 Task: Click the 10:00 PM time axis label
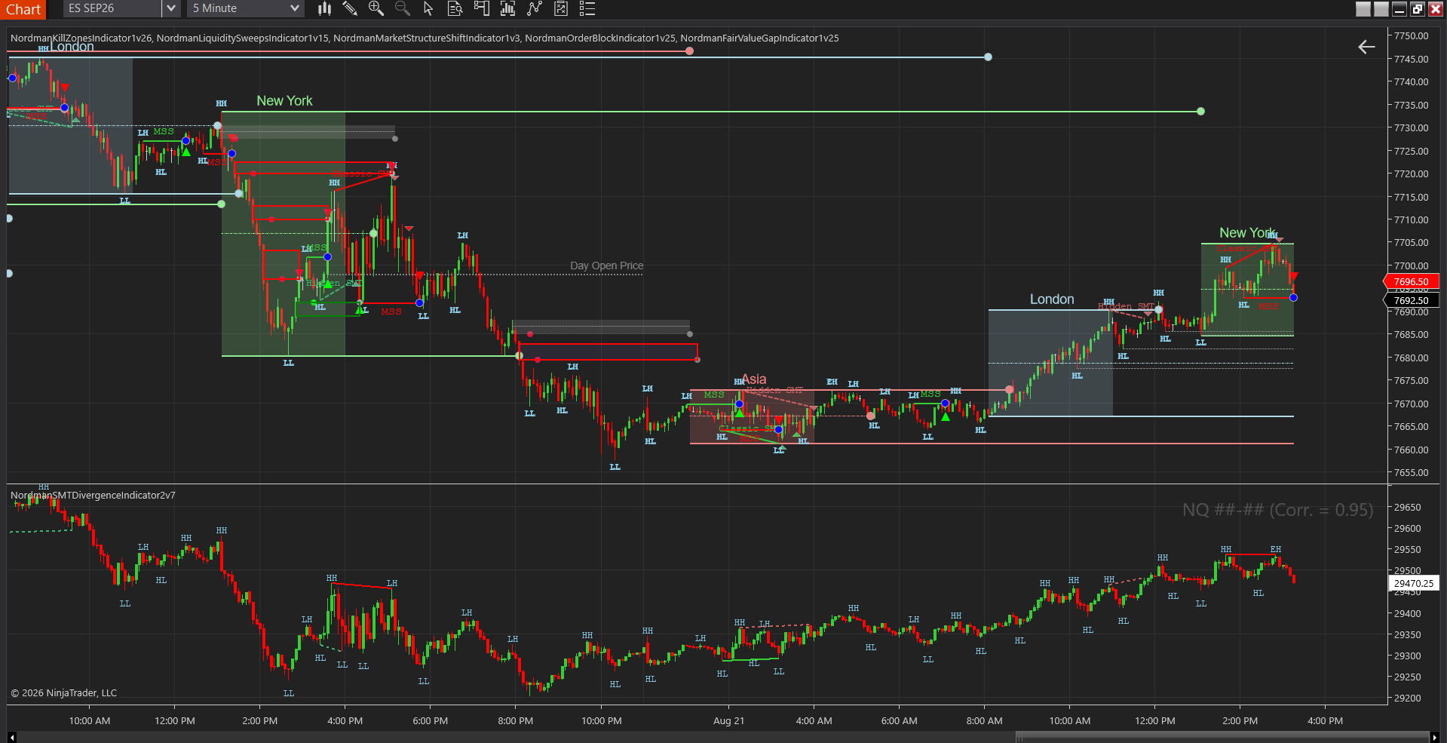click(x=602, y=720)
